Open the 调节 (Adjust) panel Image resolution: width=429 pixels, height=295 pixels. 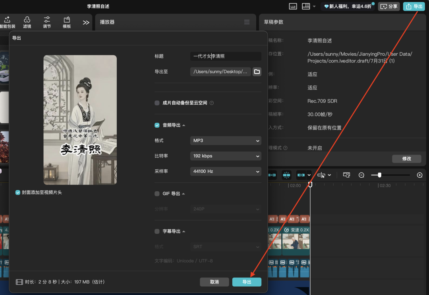click(46, 22)
